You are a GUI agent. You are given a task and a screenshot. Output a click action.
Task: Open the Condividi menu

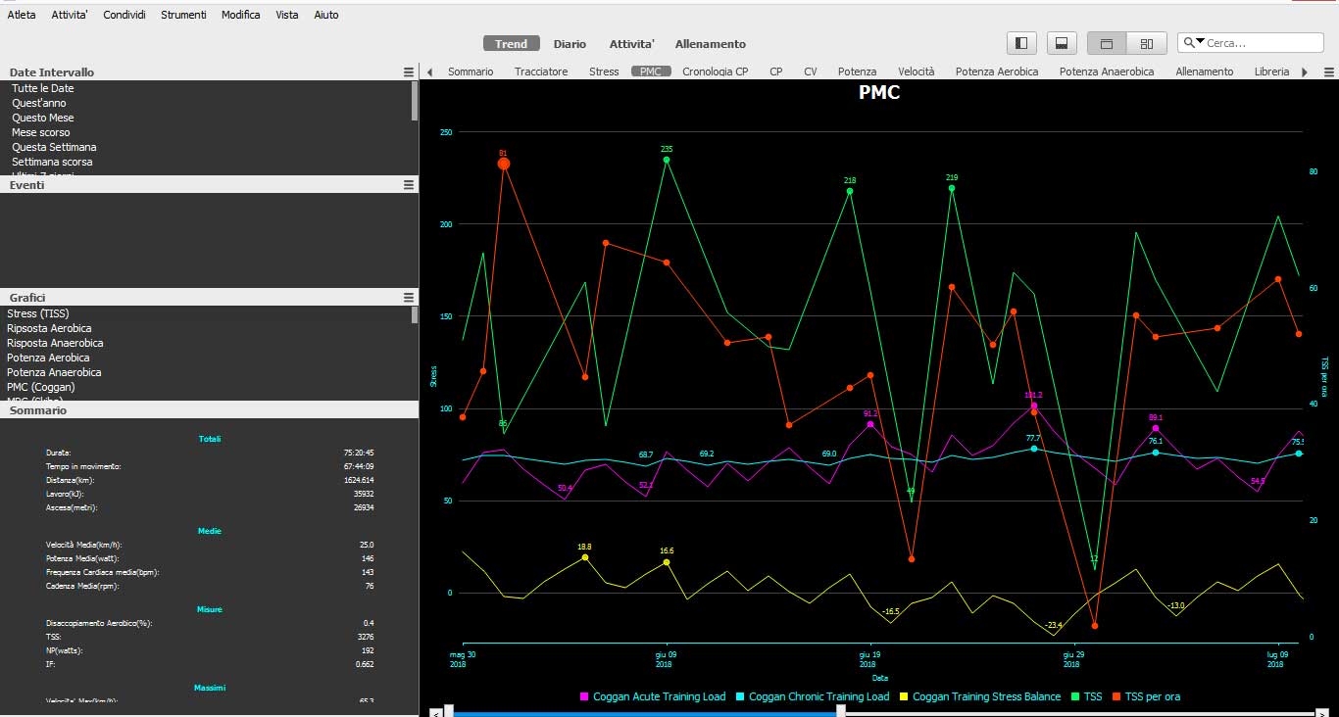tap(124, 15)
